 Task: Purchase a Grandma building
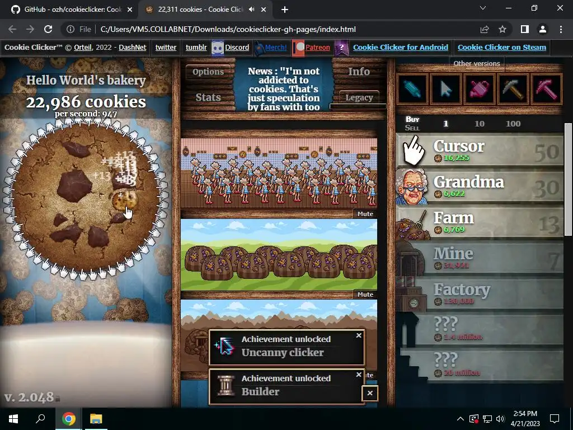coord(480,187)
